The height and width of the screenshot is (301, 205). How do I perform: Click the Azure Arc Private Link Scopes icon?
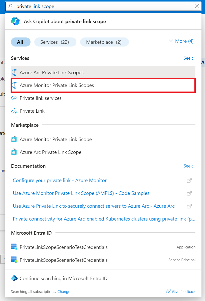point(14,72)
